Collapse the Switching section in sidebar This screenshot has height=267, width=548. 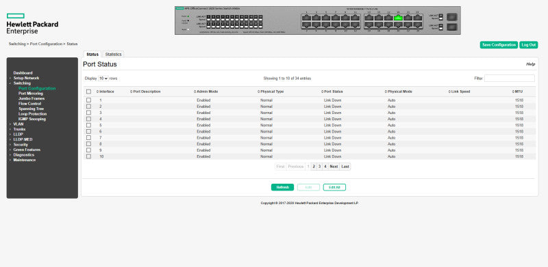pos(22,83)
